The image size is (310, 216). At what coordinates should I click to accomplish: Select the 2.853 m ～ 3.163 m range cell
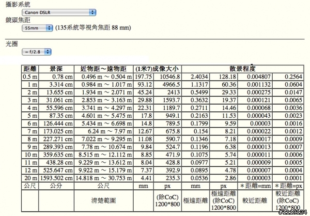click(103, 100)
